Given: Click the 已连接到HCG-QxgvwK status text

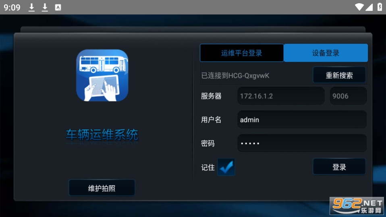Looking at the screenshot, I should coord(235,76).
